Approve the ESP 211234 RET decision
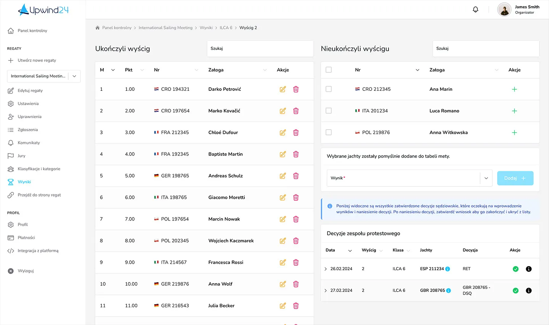 click(515, 269)
